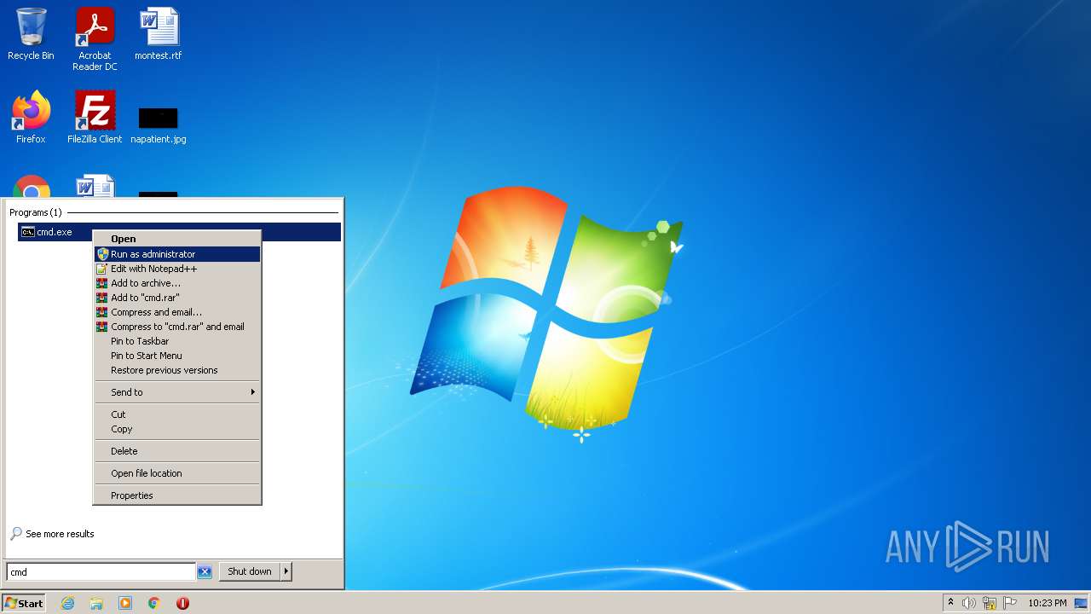Click the network tray icon
1091x614 pixels.
click(990, 603)
